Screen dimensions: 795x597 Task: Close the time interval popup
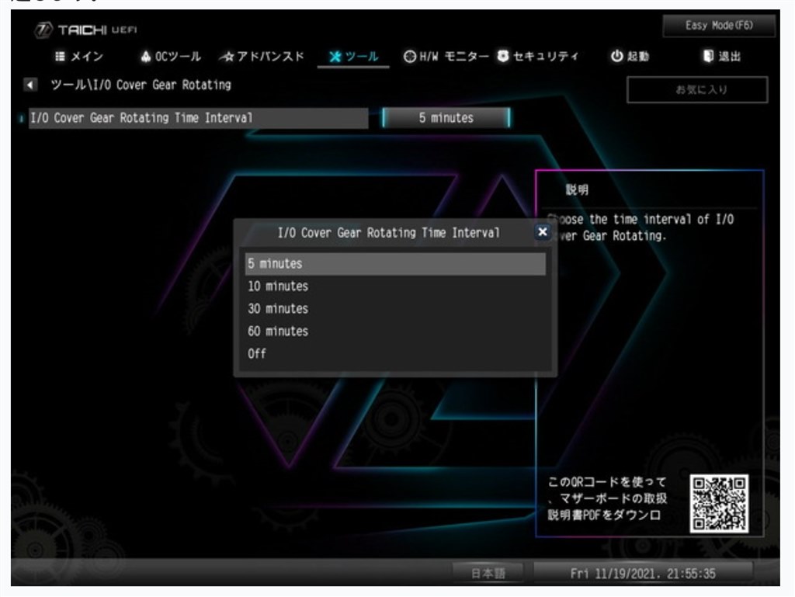542,231
